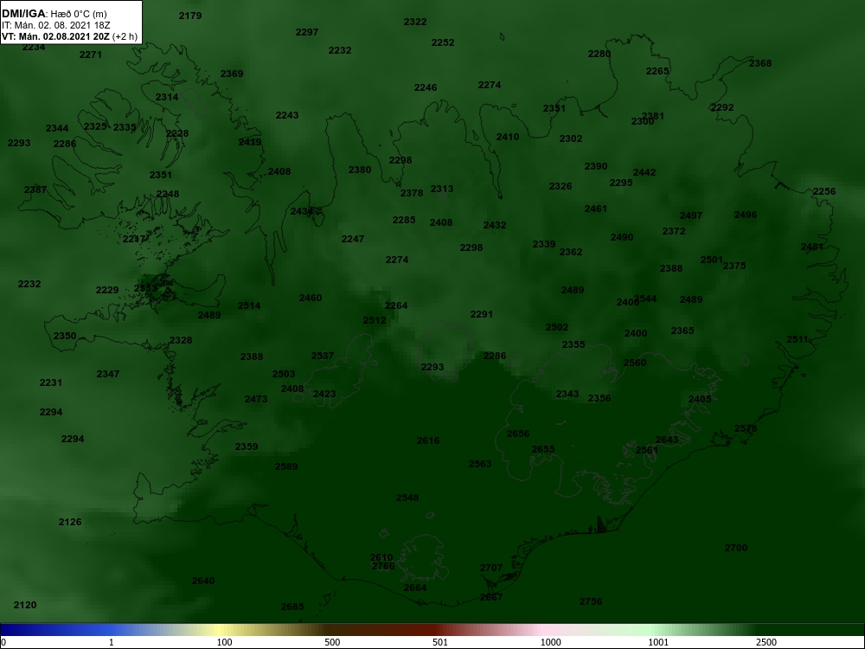Click the Snæfellsnes value 2350
Image resolution: width=865 pixels, height=649 pixels.
click(65, 336)
